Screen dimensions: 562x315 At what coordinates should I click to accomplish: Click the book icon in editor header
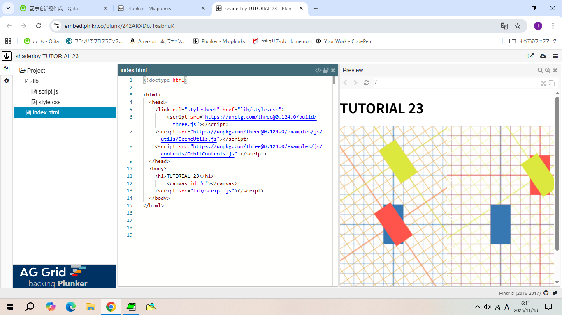[x=326, y=70]
